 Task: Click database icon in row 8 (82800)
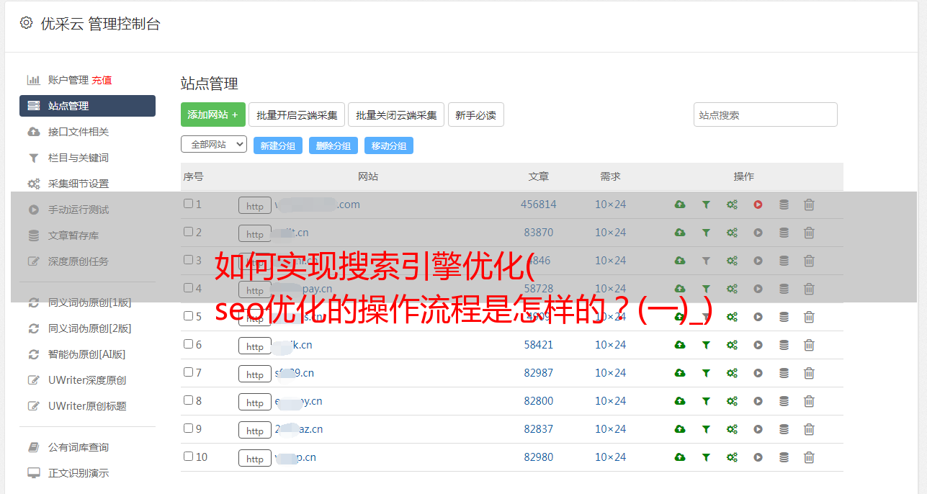pos(784,401)
